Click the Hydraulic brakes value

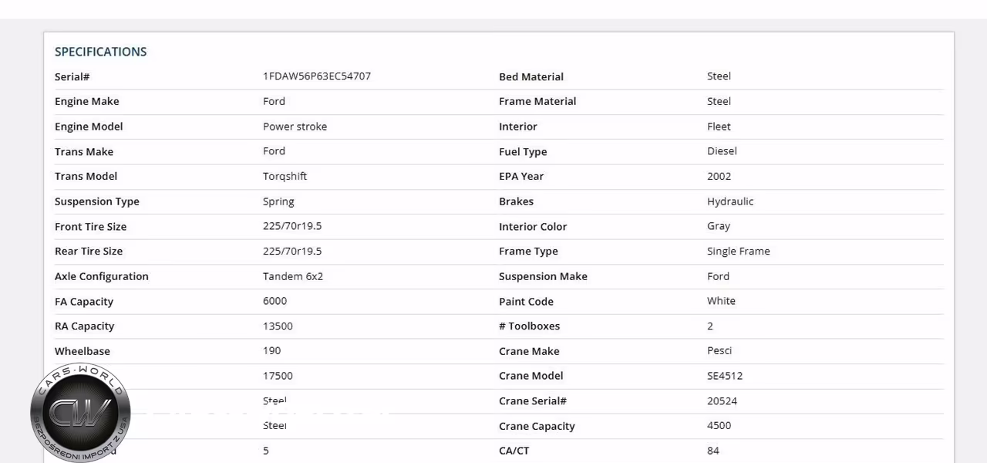[730, 201]
